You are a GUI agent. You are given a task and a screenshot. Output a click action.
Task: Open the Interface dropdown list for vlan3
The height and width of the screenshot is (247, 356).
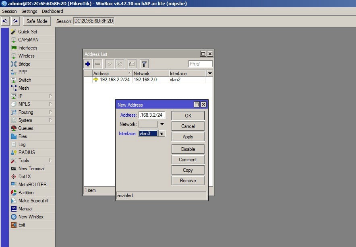pos(162,134)
